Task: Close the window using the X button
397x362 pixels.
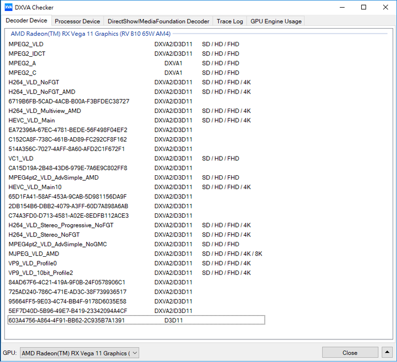Action: tap(385, 7)
